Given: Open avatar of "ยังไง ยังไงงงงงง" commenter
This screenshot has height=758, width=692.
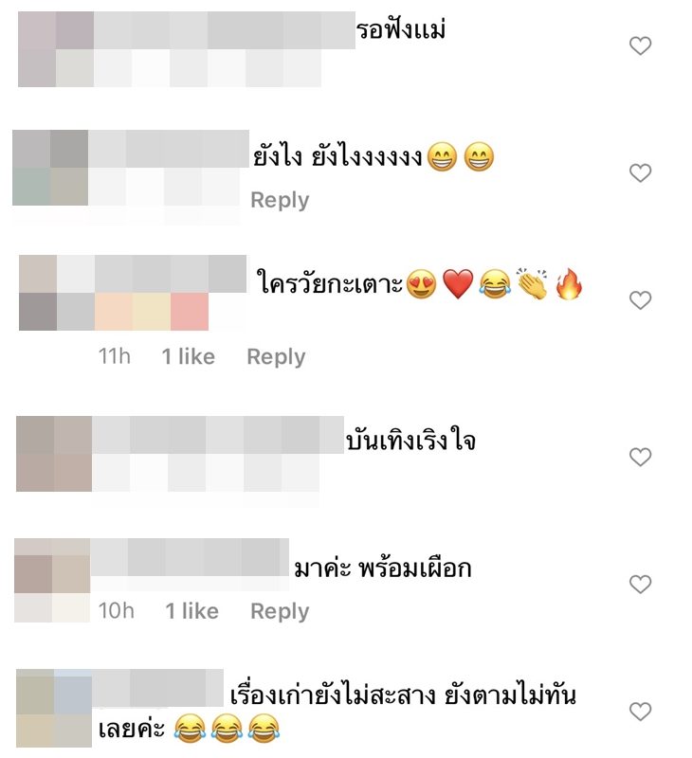Looking at the screenshot, I should [x=50, y=168].
